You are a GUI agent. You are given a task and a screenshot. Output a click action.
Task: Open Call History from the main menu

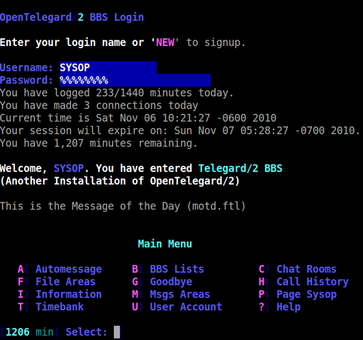coord(303,282)
